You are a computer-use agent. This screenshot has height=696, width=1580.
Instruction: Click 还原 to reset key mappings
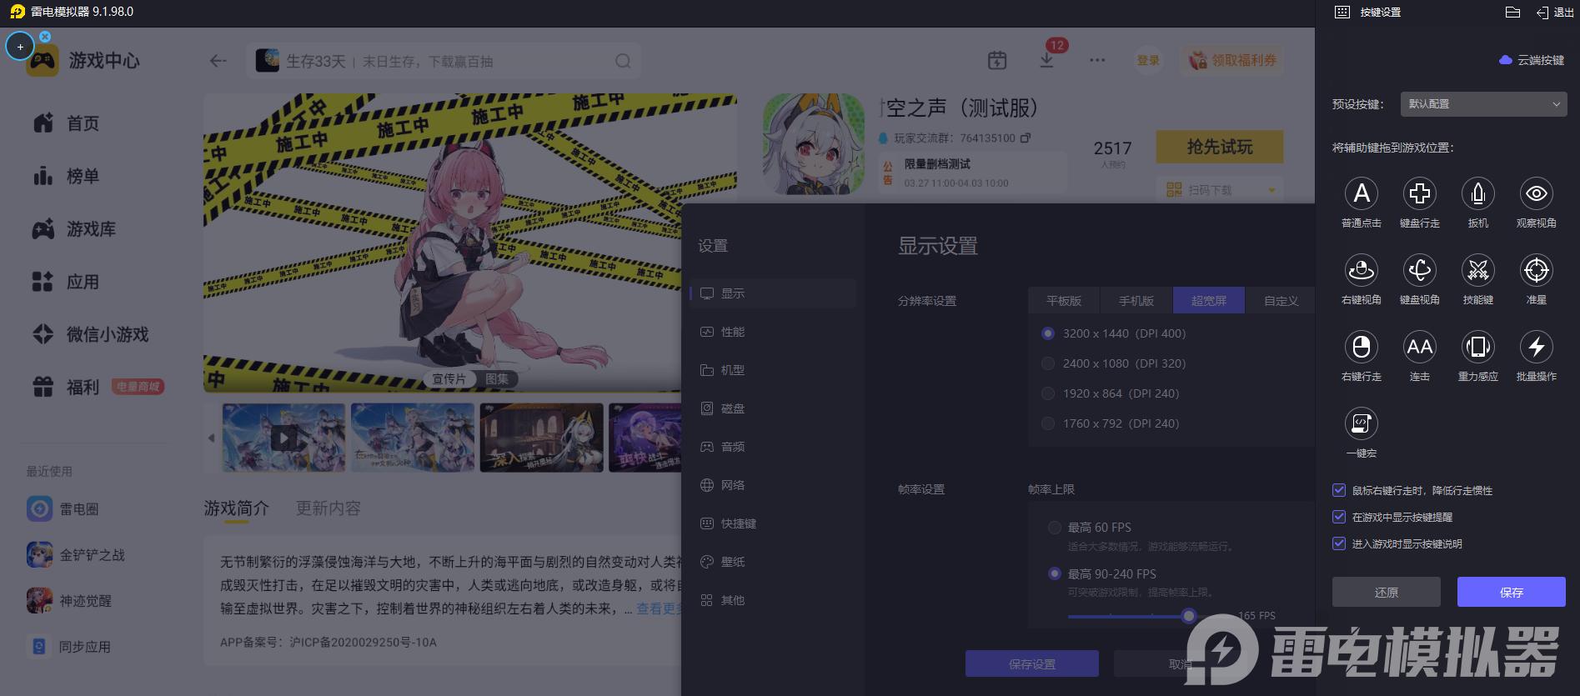[1387, 592]
